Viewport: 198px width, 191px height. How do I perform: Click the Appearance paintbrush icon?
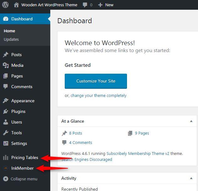point(6,101)
